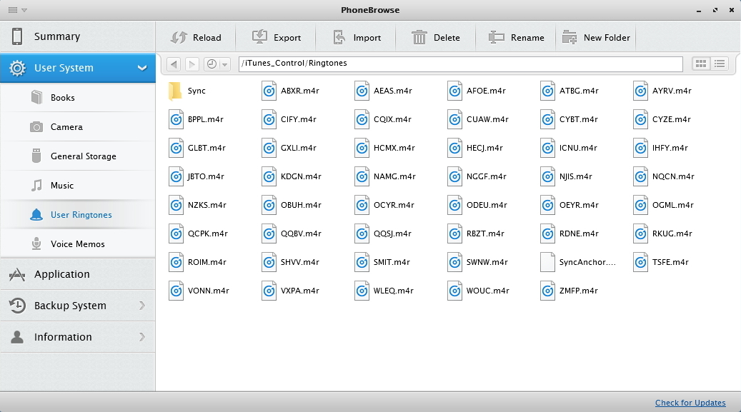Switch to list view
This screenshot has height=412, width=741.
coord(719,64)
